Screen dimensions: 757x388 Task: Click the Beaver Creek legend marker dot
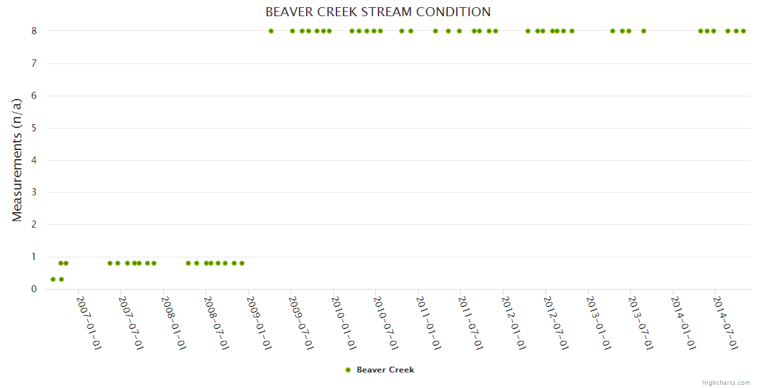tap(348, 370)
